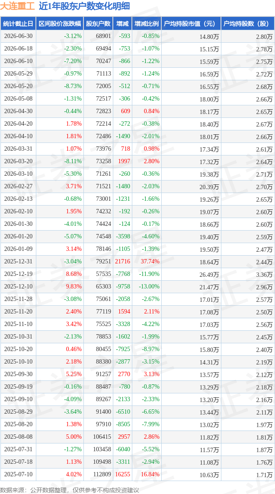Click the 户均持股数（股） column header

coord(248,24)
